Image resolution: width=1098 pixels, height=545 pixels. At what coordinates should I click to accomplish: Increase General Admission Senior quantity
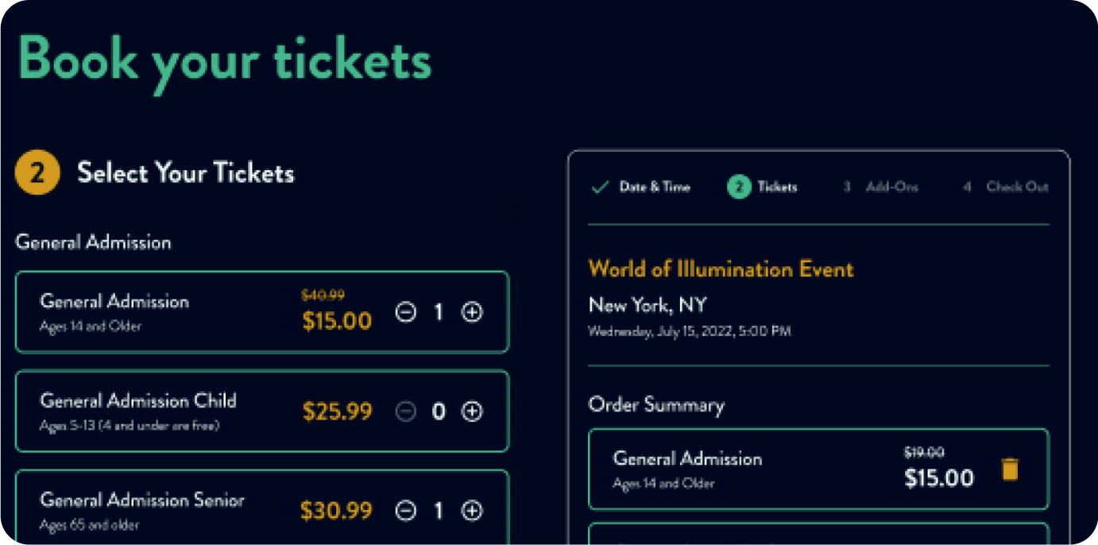point(473,511)
